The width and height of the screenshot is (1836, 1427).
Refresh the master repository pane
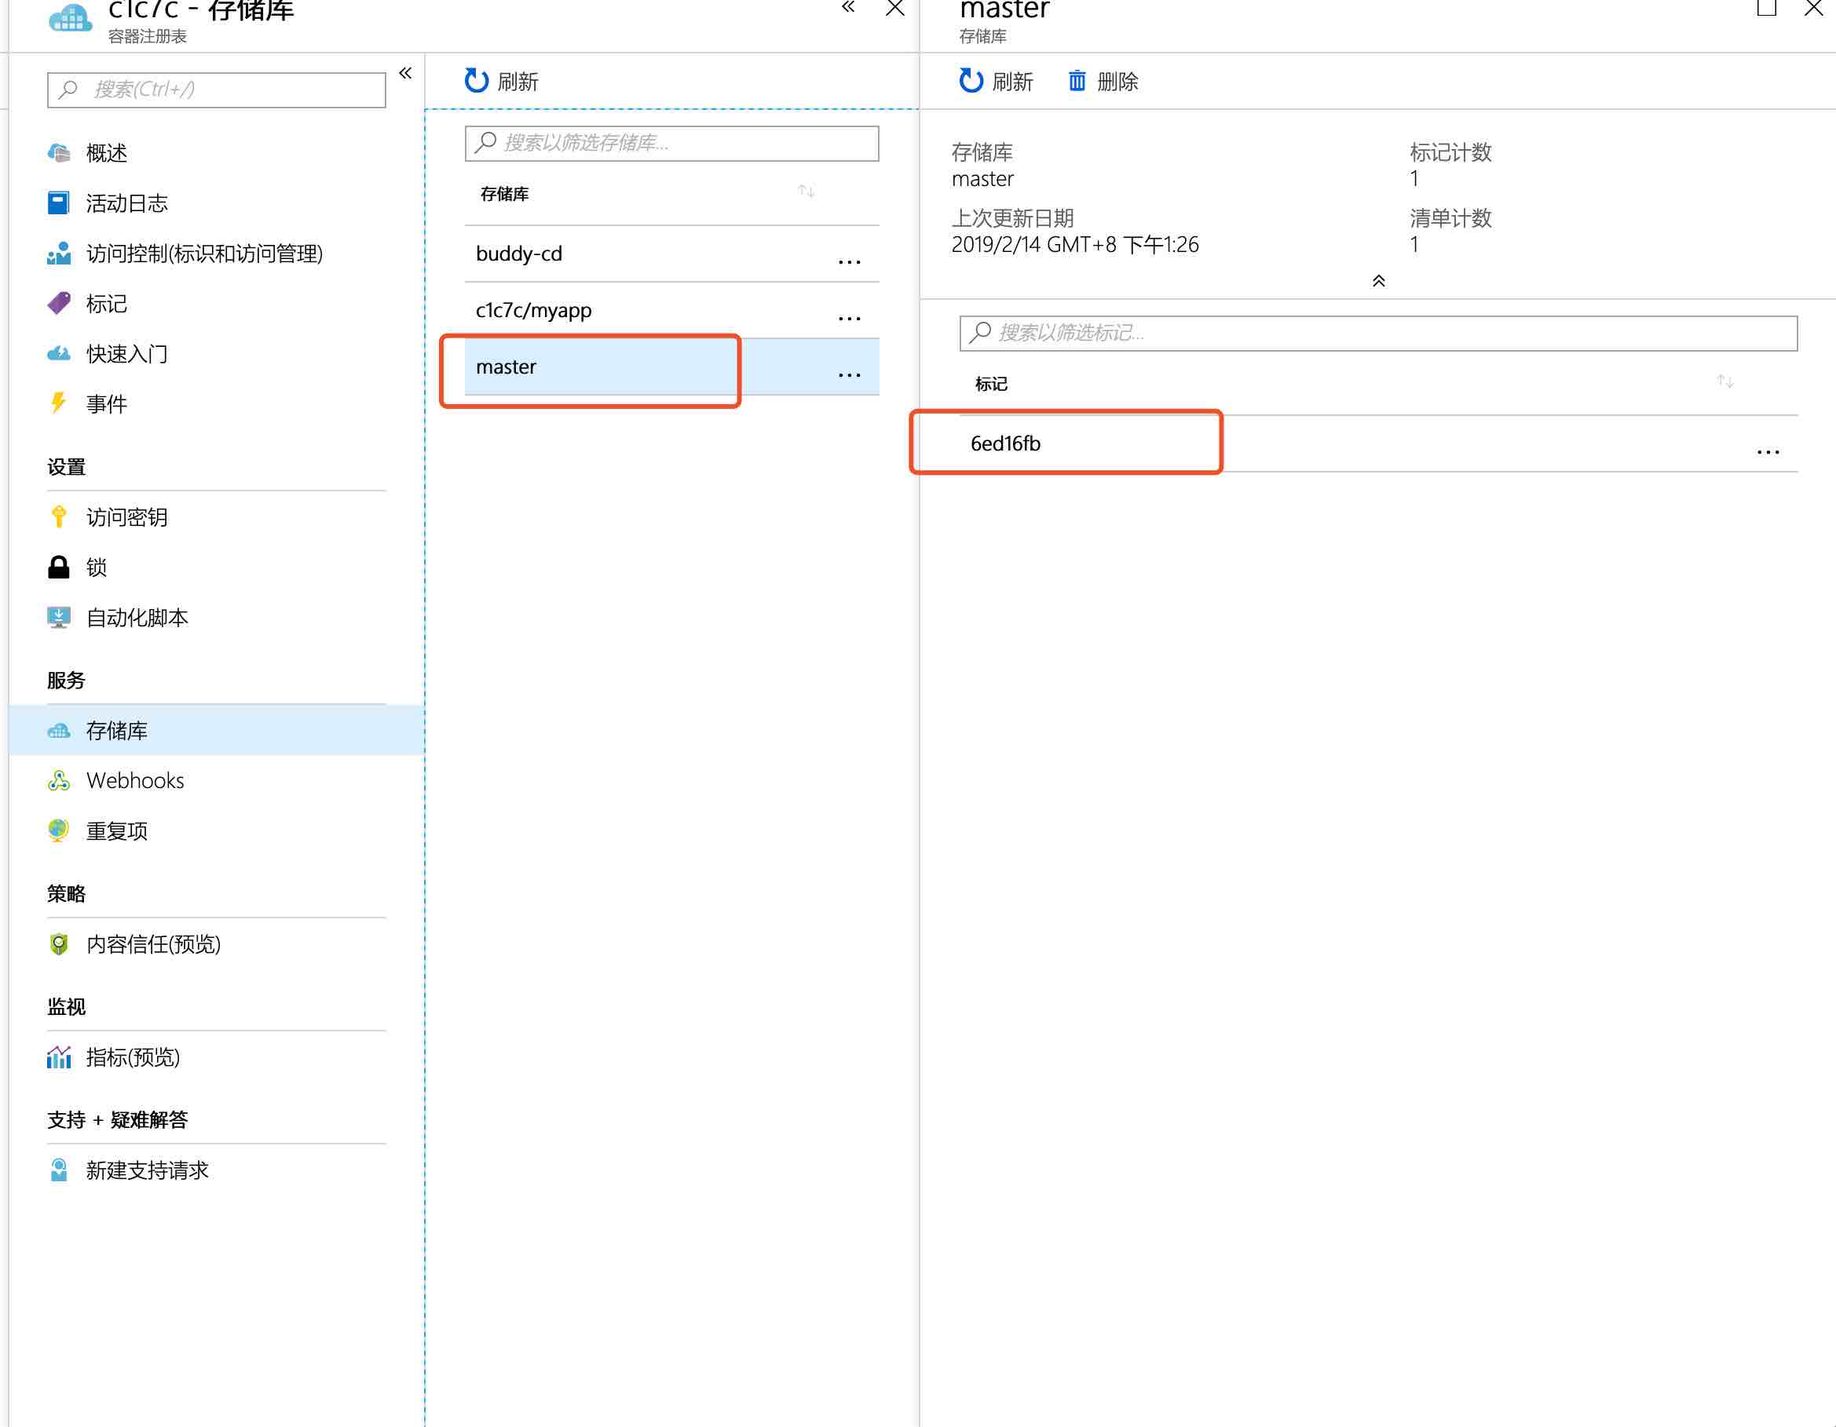997,81
